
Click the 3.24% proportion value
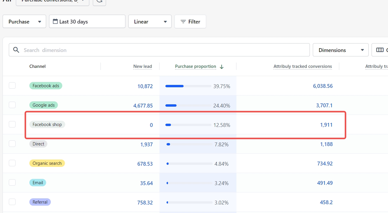tap(222, 183)
